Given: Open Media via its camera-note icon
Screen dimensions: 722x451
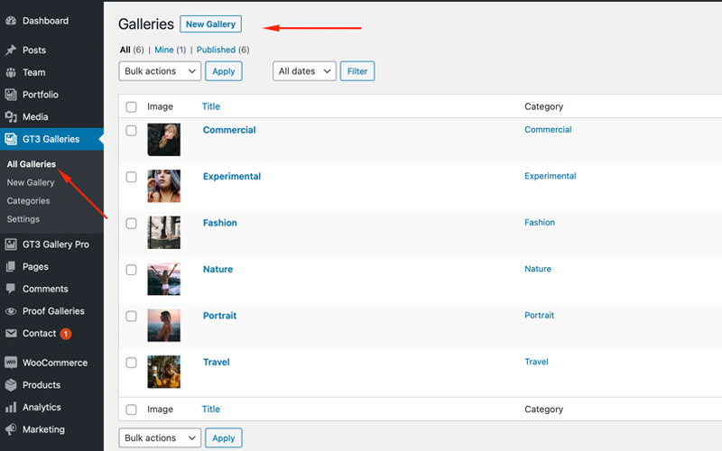Looking at the screenshot, I should (11, 117).
